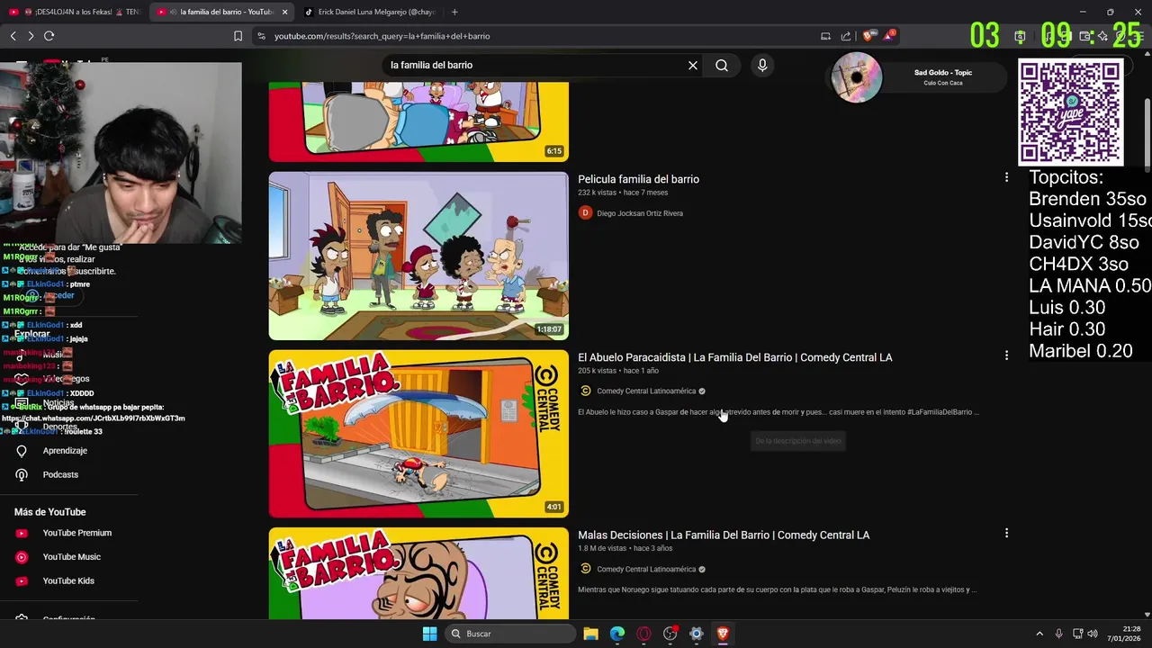Click the partially visible 6:15 video thumbnail
Screen dimensions: 1152x648
click(418, 121)
